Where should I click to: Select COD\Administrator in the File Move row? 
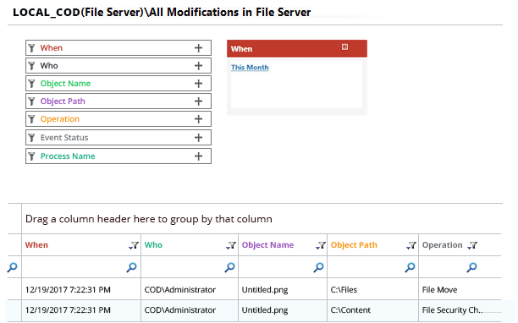click(190, 289)
